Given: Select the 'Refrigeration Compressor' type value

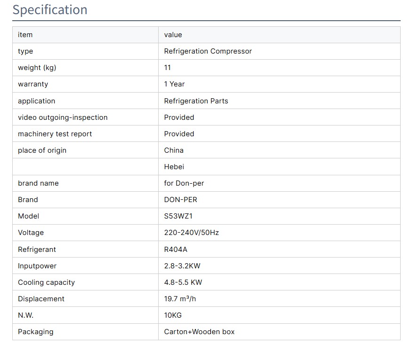Looking at the screenshot, I should pyautogui.click(x=208, y=51).
